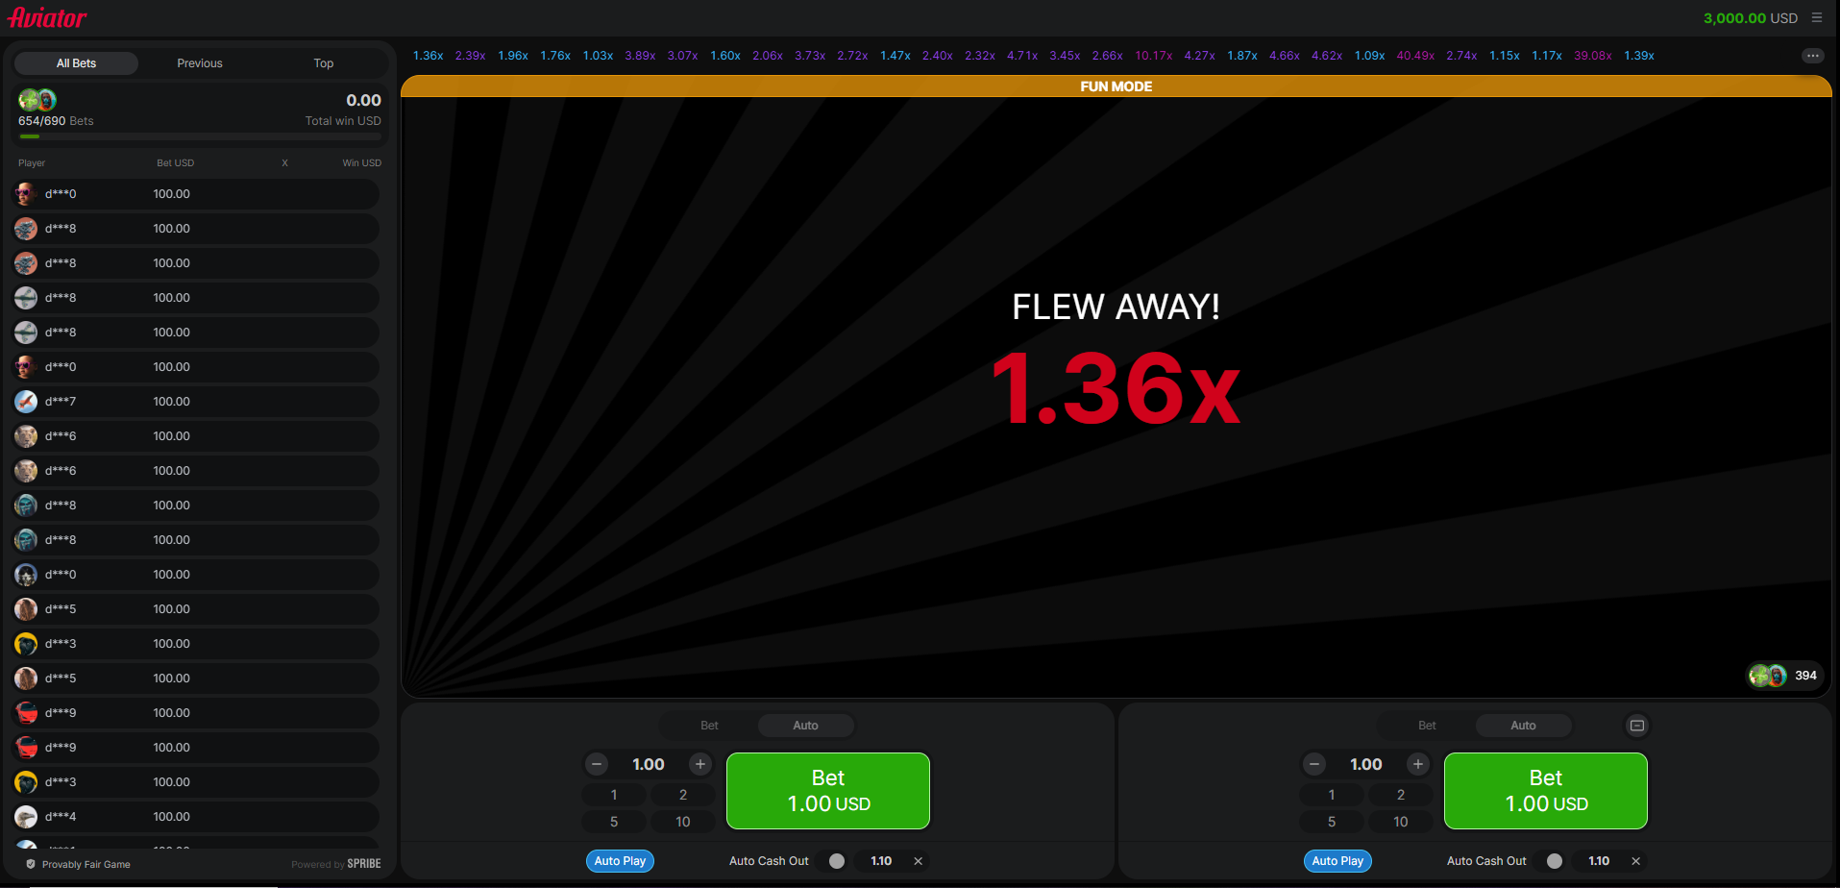Screen dimensions: 1840x888
Task: Increase right bet amount with plus icon
Action: point(1418,764)
